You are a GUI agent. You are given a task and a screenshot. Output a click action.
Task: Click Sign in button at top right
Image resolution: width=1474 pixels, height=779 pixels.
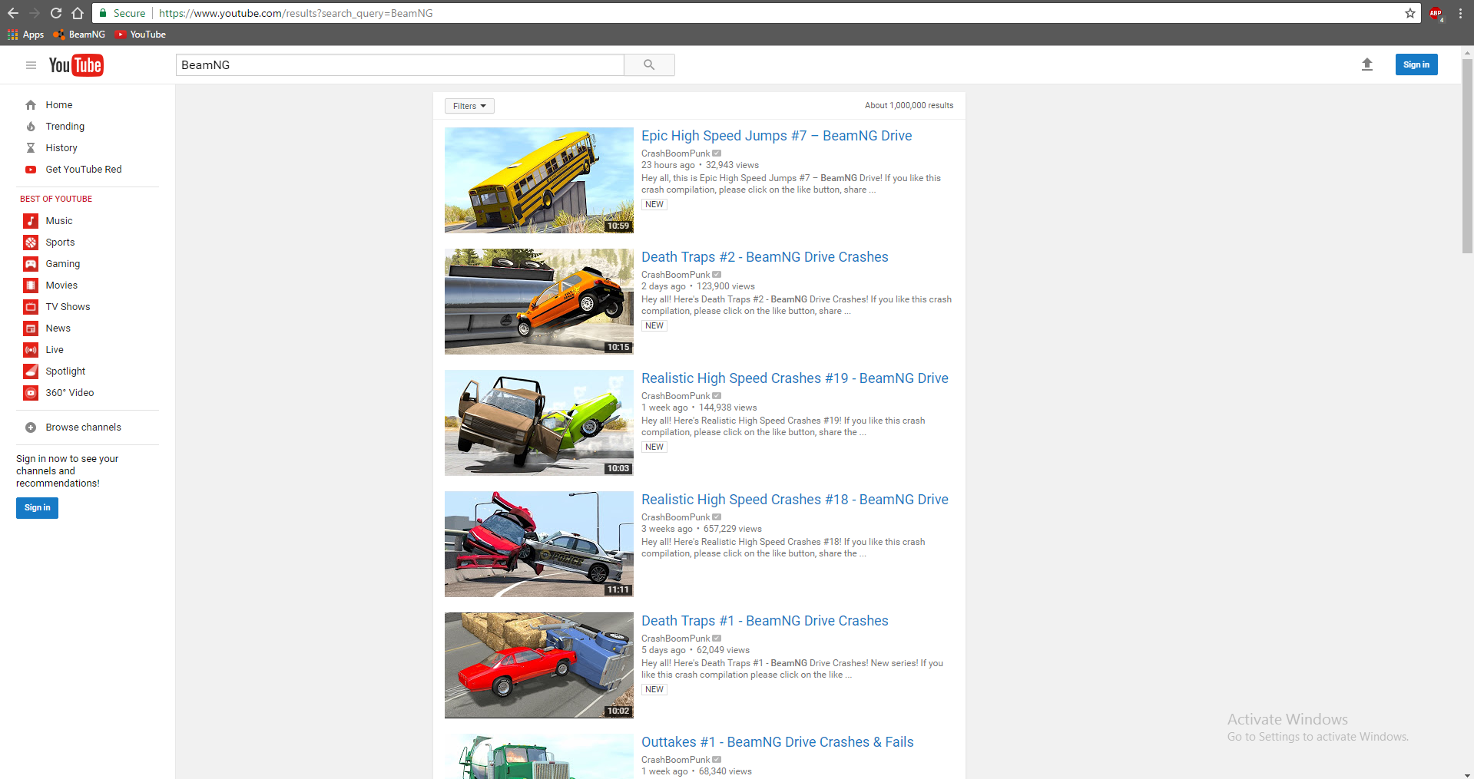click(1416, 64)
